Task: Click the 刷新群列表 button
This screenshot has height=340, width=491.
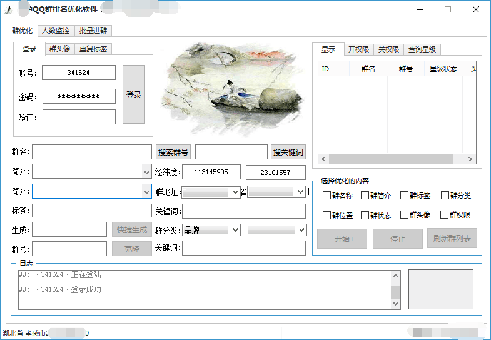Action: click(x=452, y=238)
